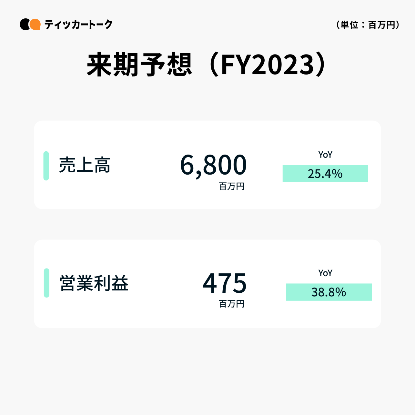415x415 pixels.
Task: Click 百万円 unit under 475
Action: 231,304
